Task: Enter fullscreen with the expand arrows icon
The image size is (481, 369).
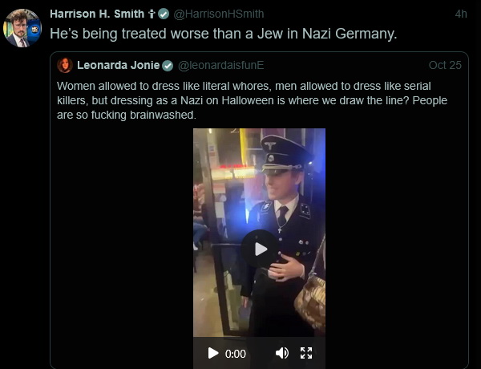Action: click(306, 353)
